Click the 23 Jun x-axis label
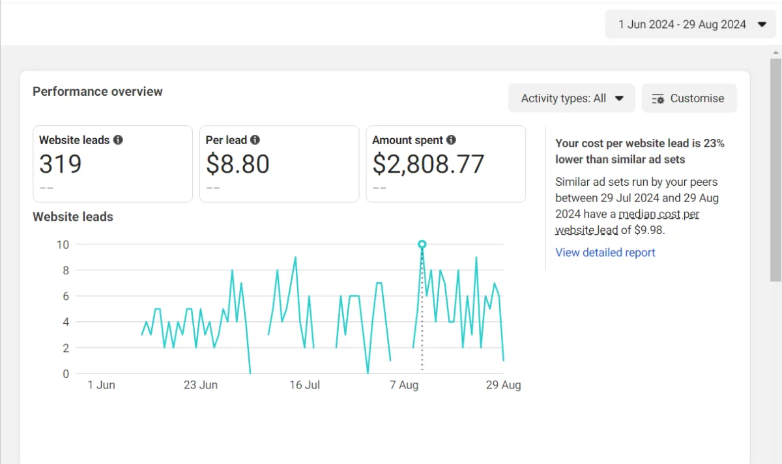This screenshot has height=464, width=782. tap(200, 385)
